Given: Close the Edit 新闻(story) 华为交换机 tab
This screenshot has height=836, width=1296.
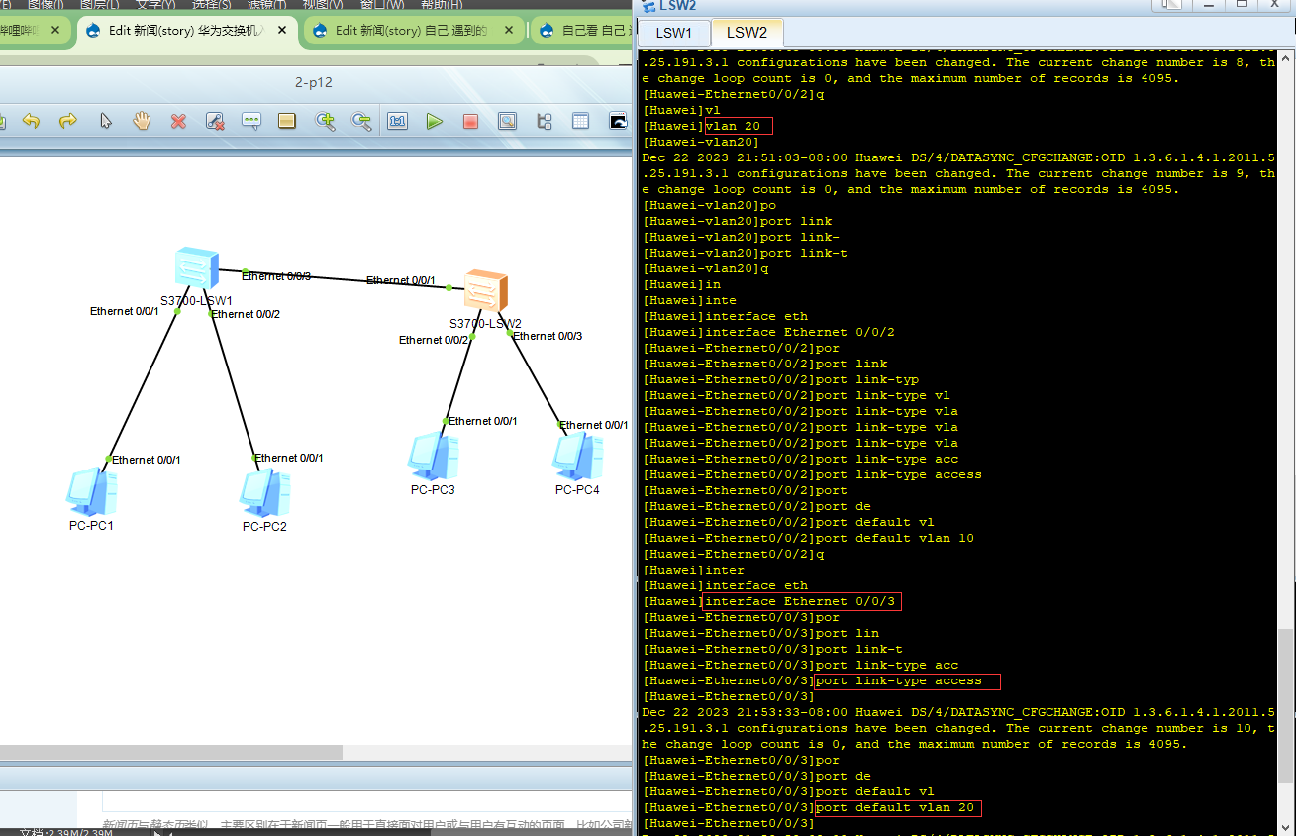Looking at the screenshot, I should click(x=282, y=31).
